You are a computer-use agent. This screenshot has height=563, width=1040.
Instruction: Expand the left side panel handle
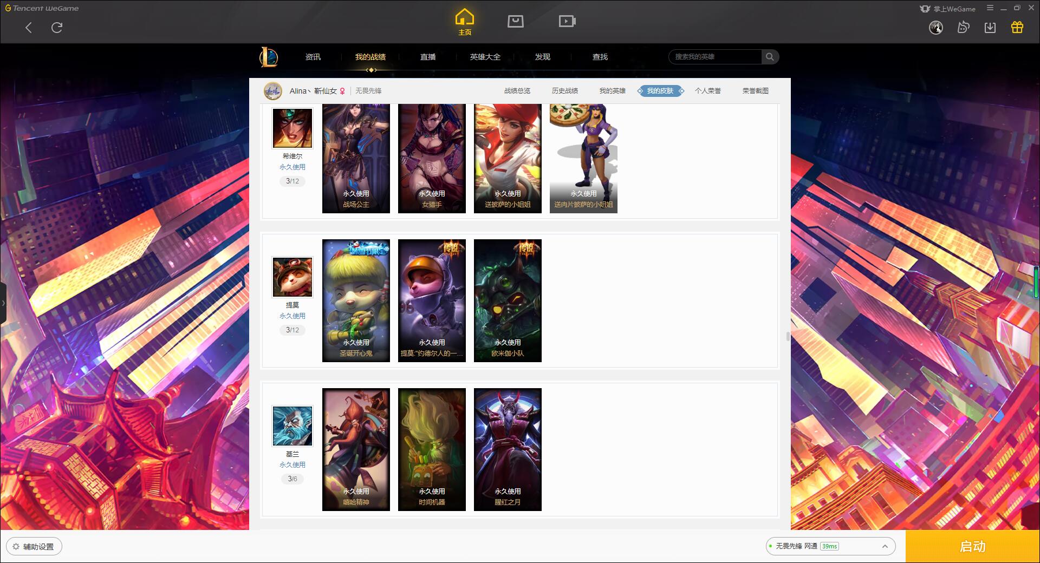pos(3,303)
